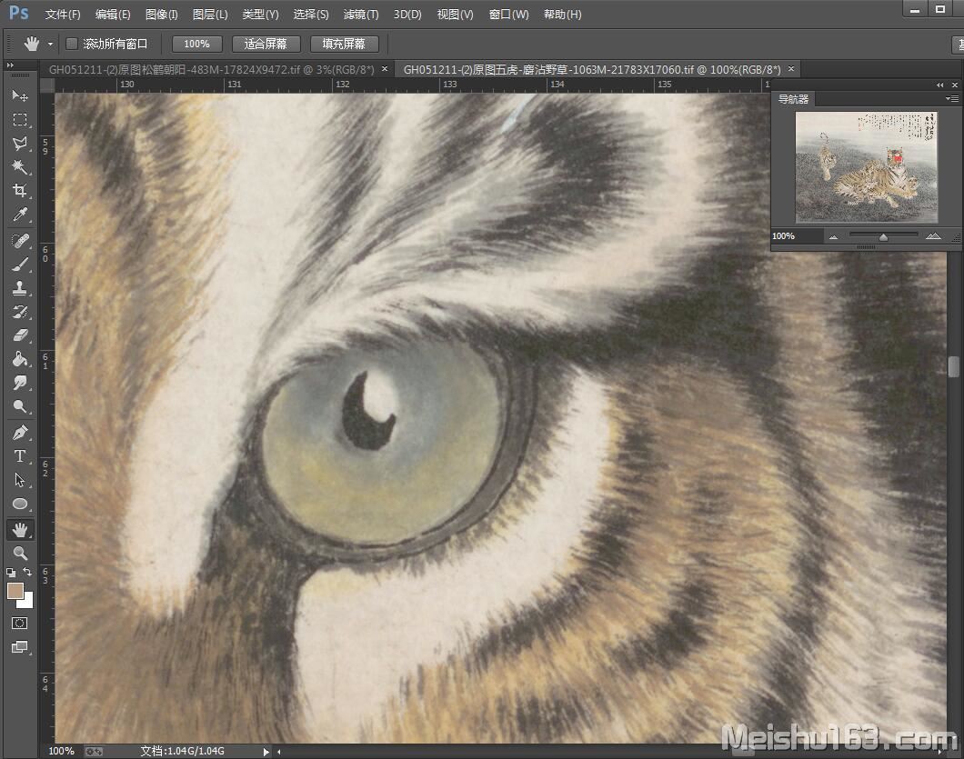Select the Magic Wand tool
The image size is (964, 759).
point(20,167)
